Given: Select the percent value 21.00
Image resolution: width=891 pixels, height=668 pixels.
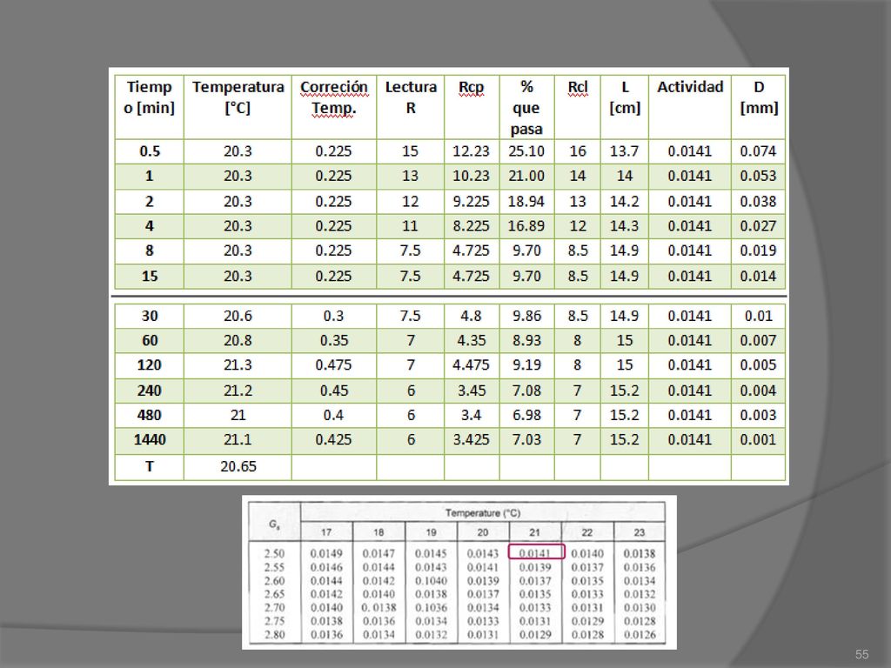Looking at the screenshot, I should (x=526, y=176).
